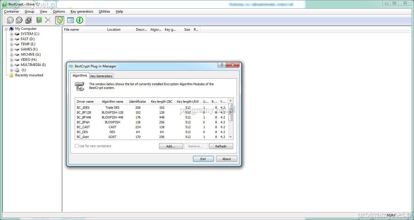Click the stacked disks with X toolbar icon

point(28,20)
